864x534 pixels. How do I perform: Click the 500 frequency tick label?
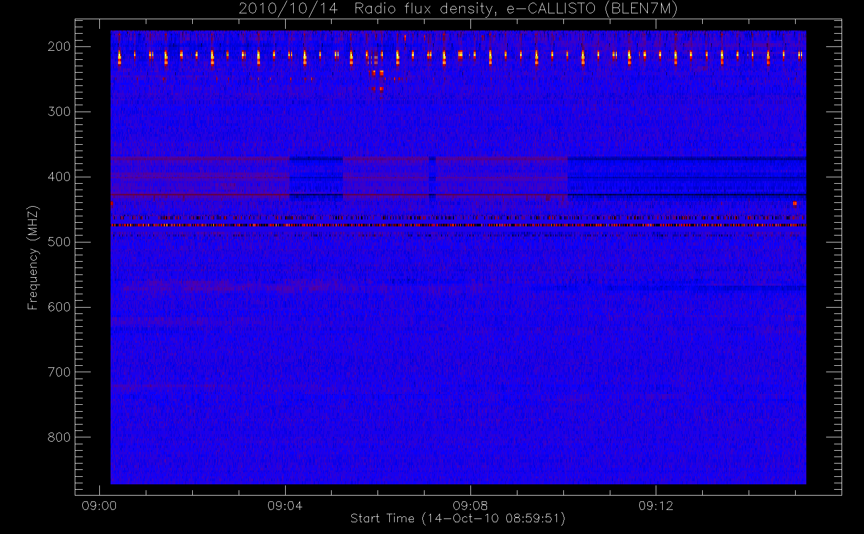[59, 242]
